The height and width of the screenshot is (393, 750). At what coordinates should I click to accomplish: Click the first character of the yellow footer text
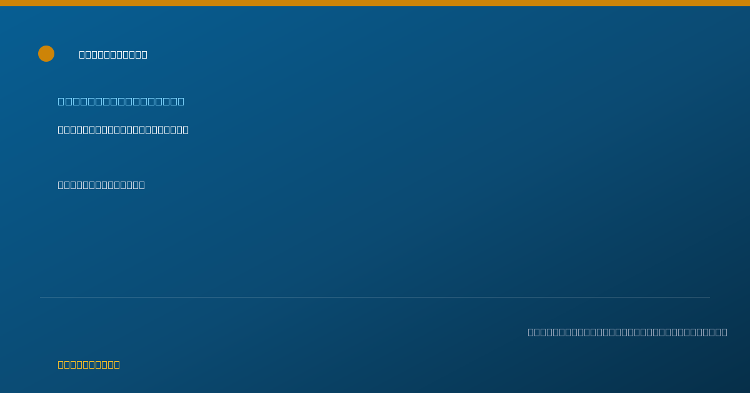point(61,364)
